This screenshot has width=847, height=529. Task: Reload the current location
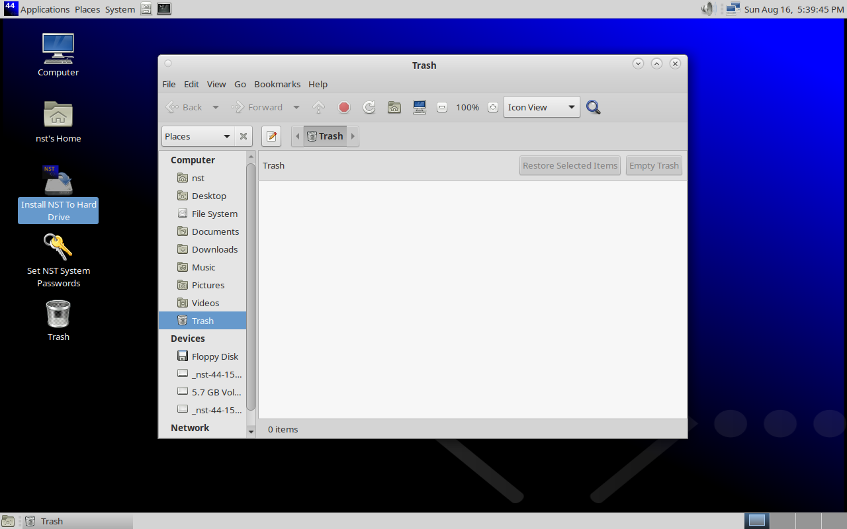[369, 107]
